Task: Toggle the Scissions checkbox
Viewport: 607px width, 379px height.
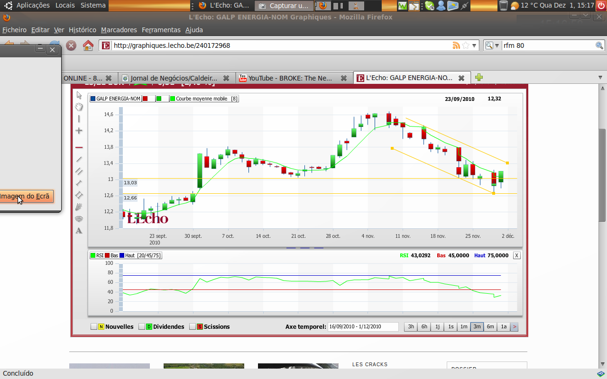Action: (193, 326)
